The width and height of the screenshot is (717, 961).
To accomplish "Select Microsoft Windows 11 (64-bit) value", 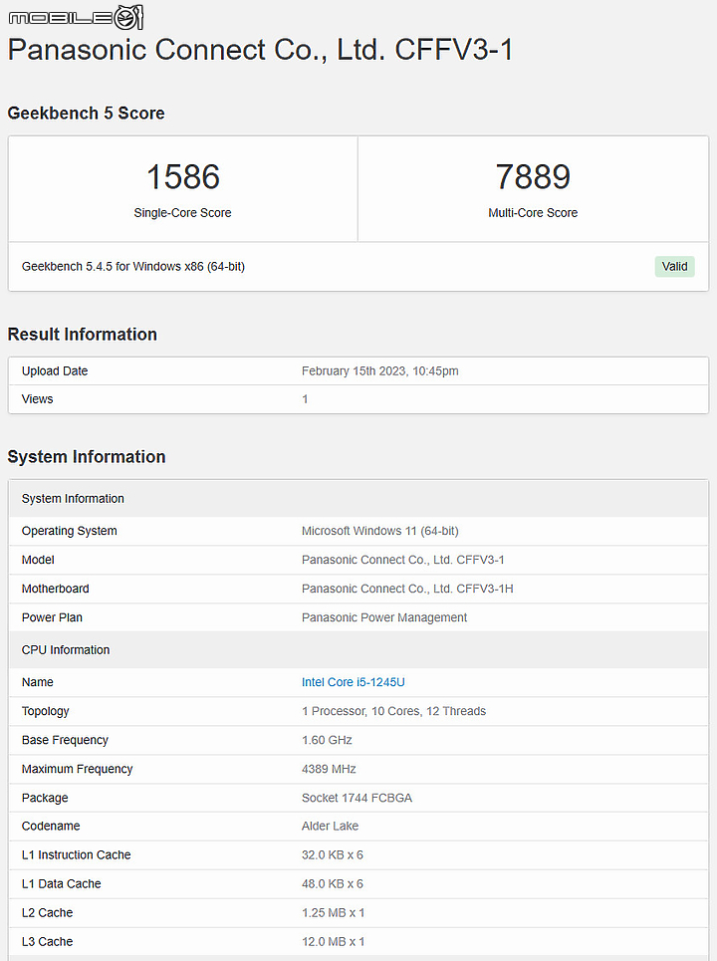I will point(380,531).
